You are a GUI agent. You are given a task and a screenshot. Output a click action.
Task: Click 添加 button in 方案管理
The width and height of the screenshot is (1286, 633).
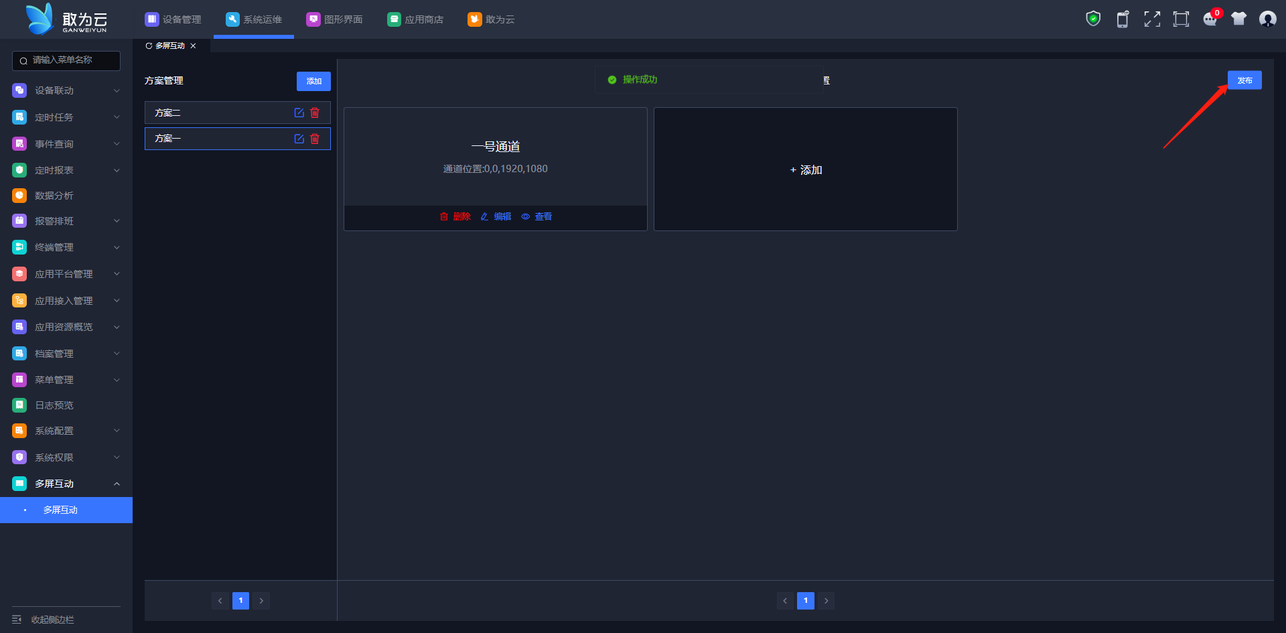click(313, 81)
